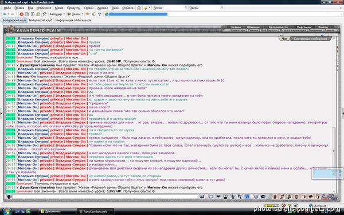This screenshot has width=344, height=215.
Task: Open the Звери combo box
Action: (x=212, y=8)
